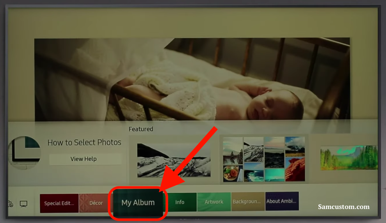Open the About Ambient tile
Image resolution: width=386 pixels, height=223 pixels.
coord(282,201)
